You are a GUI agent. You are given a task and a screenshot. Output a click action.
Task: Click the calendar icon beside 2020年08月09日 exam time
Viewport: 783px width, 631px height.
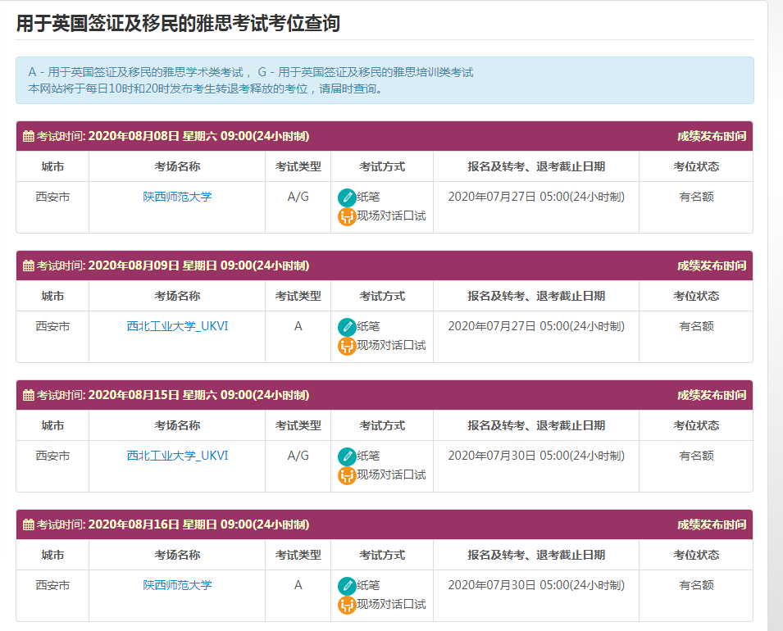(29, 266)
